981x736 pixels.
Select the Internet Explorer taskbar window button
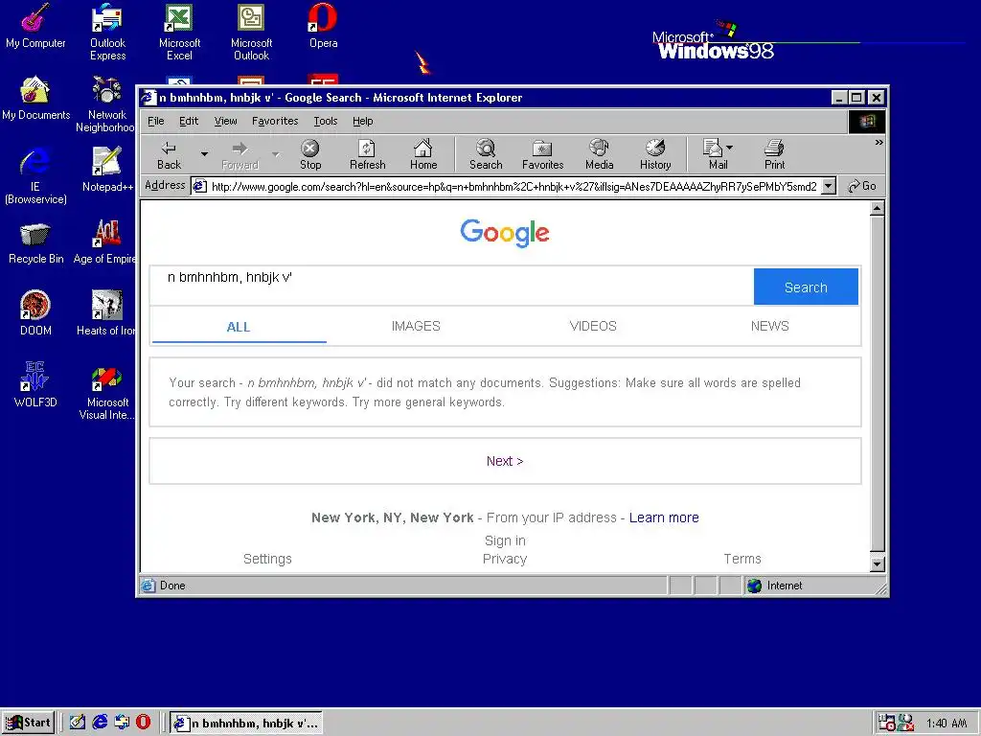point(246,723)
